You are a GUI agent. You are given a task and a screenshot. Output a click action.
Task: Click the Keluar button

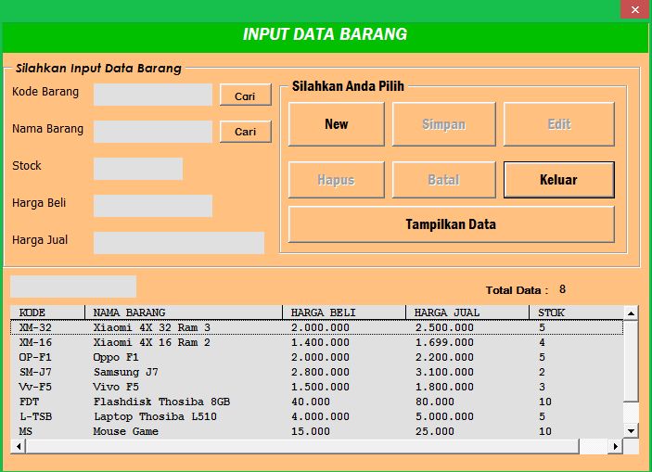point(559,180)
